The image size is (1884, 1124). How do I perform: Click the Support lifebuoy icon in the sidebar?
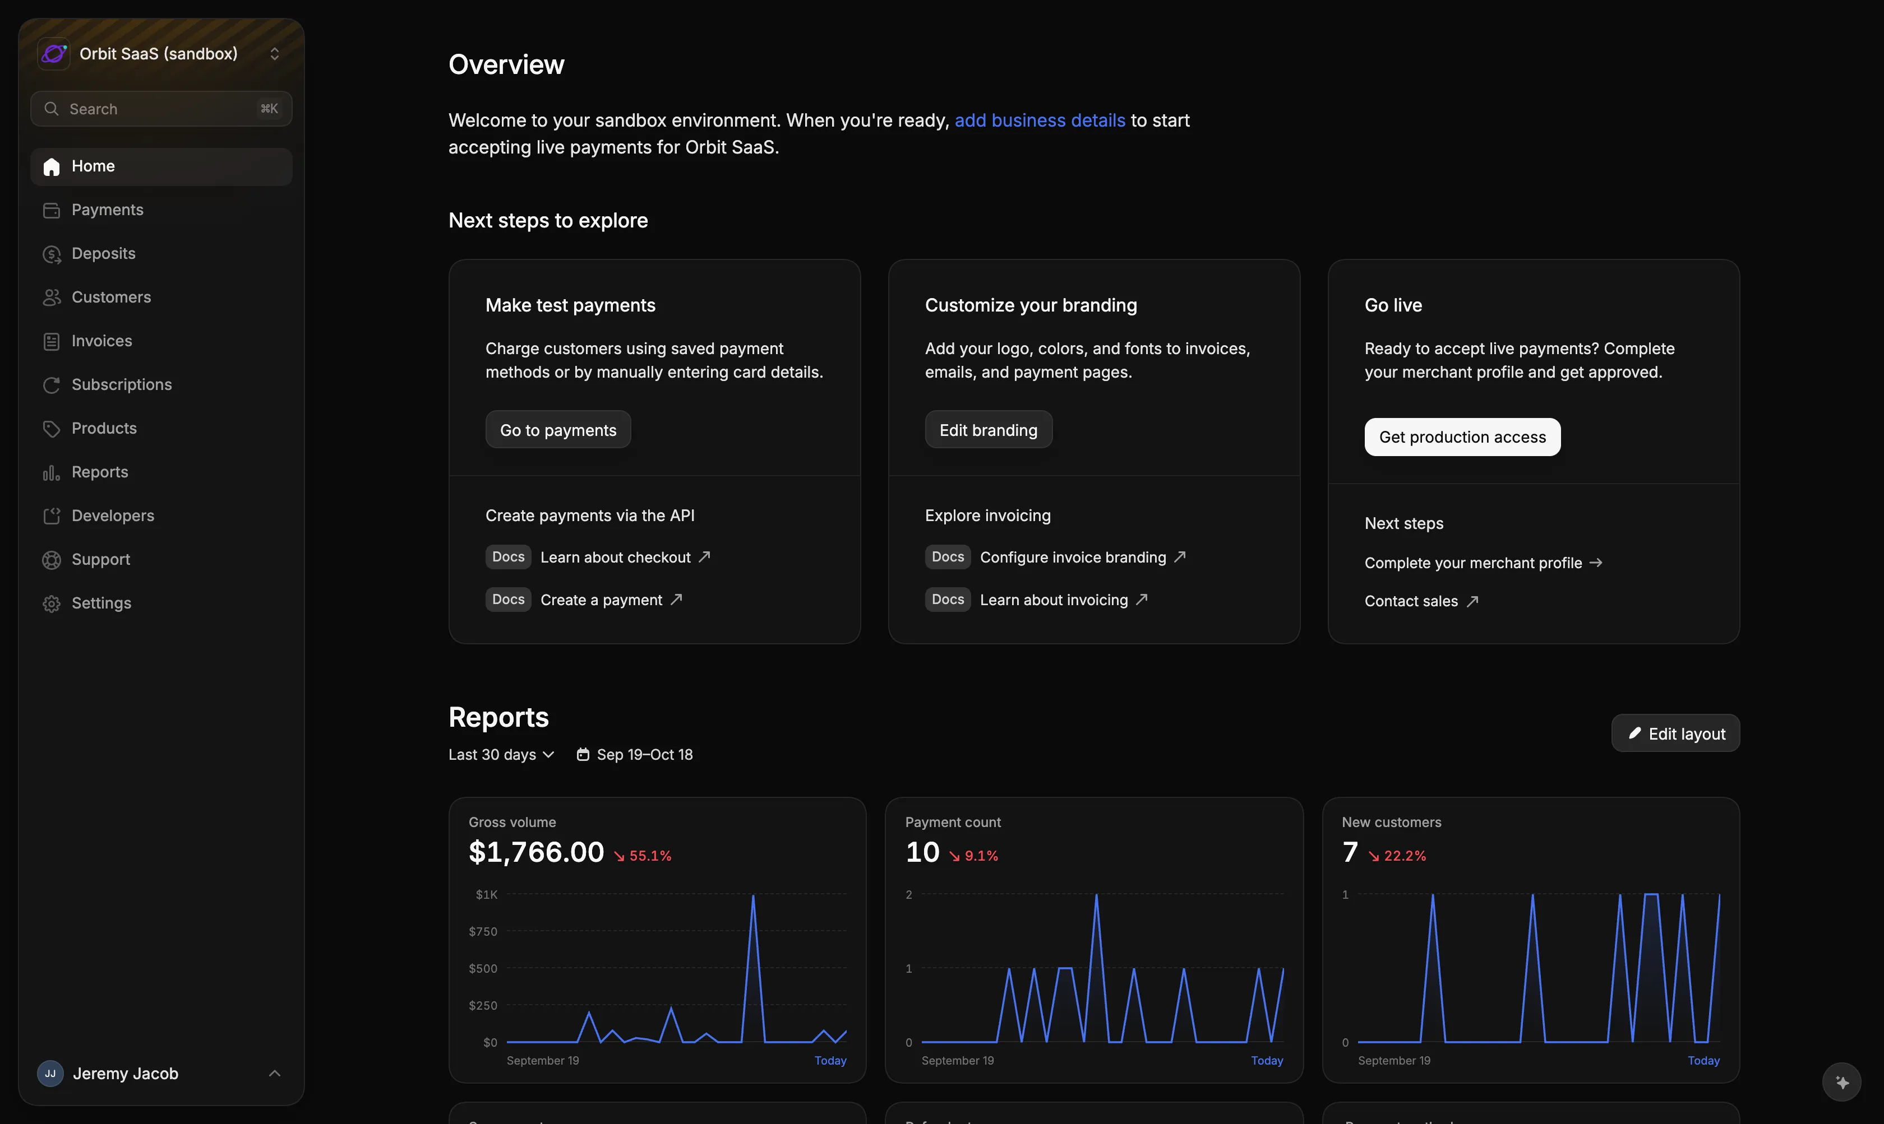(x=52, y=560)
